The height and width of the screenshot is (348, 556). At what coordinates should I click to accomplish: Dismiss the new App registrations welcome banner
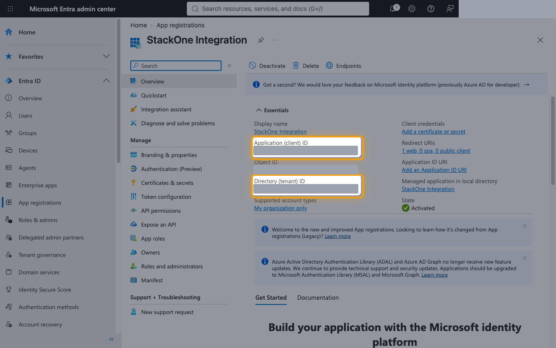tap(525, 226)
